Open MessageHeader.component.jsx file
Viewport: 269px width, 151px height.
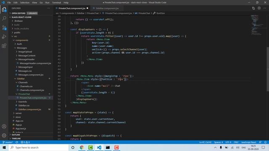[35, 63]
